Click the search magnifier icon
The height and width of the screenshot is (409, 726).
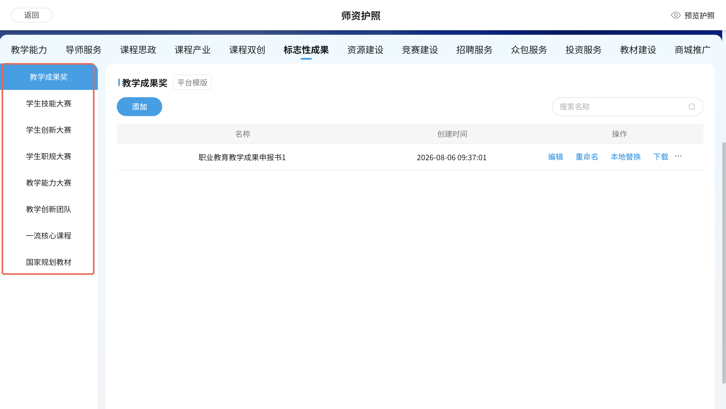(x=692, y=107)
